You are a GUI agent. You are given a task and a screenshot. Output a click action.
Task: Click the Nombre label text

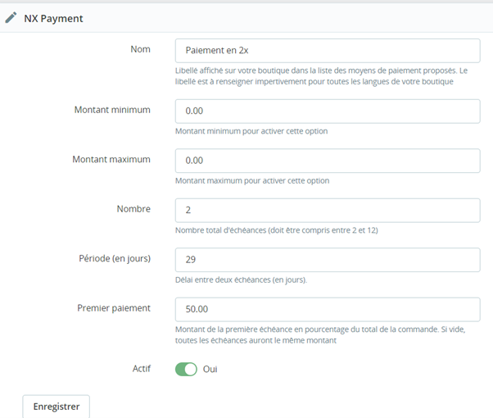click(133, 209)
